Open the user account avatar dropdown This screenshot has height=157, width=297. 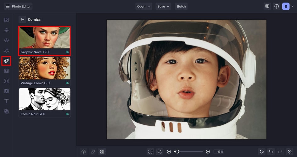click(x=288, y=6)
